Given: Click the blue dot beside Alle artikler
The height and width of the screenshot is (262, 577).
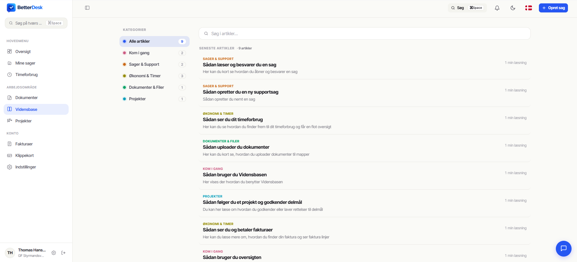Looking at the screenshot, I should tap(124, 41).
